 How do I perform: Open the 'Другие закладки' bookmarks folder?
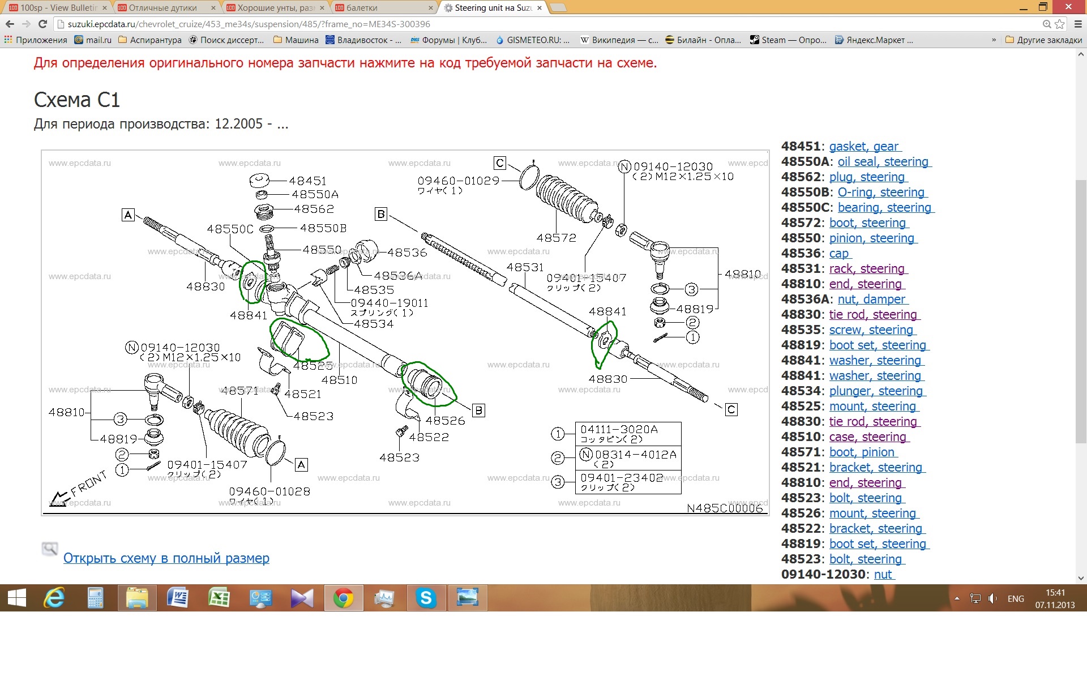click(1043, 40)
